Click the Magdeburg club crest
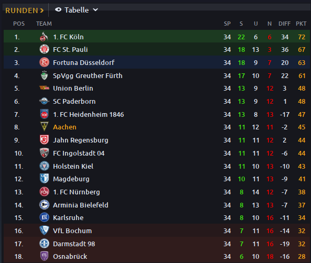This screenshot has width=311, height=263. 44,179
